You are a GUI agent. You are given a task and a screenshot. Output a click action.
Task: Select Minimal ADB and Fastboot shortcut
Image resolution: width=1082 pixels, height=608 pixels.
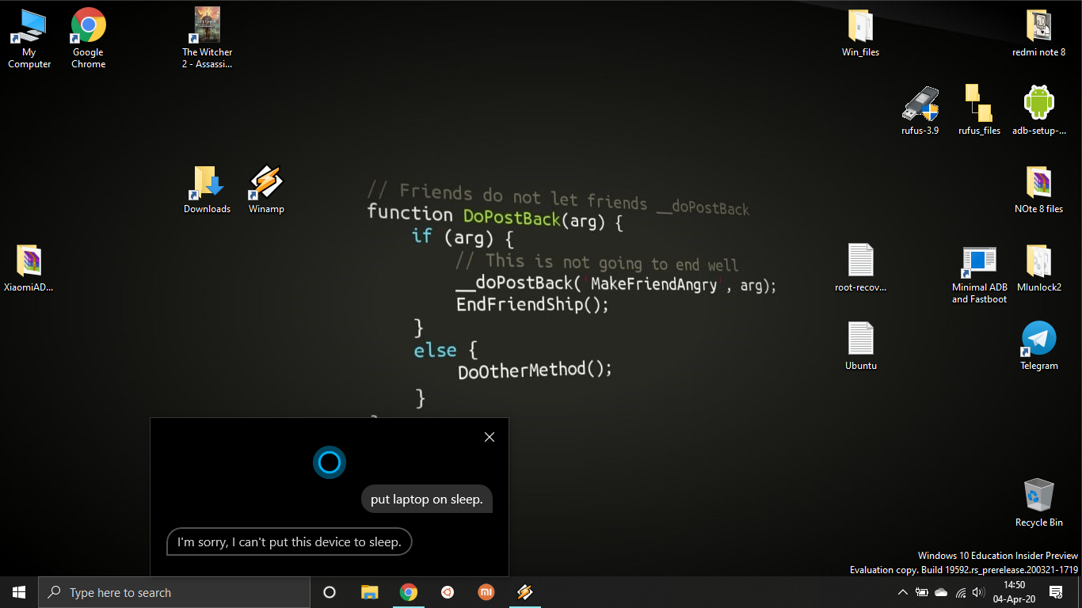coord(980,274)
